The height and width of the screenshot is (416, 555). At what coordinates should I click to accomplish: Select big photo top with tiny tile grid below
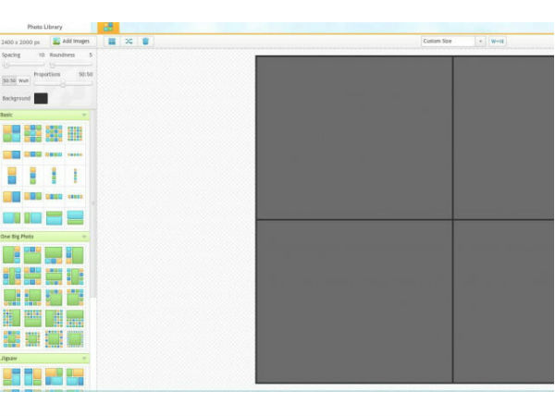click(x=75, y=318)
